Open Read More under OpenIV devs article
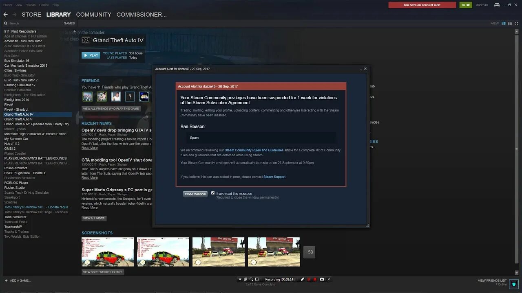 pyautogui.click(x=89, y=148)
